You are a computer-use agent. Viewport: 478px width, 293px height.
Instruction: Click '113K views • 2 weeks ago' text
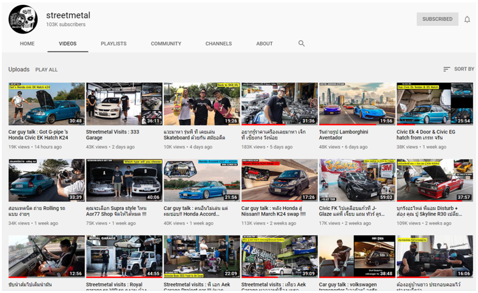(269, 223)
